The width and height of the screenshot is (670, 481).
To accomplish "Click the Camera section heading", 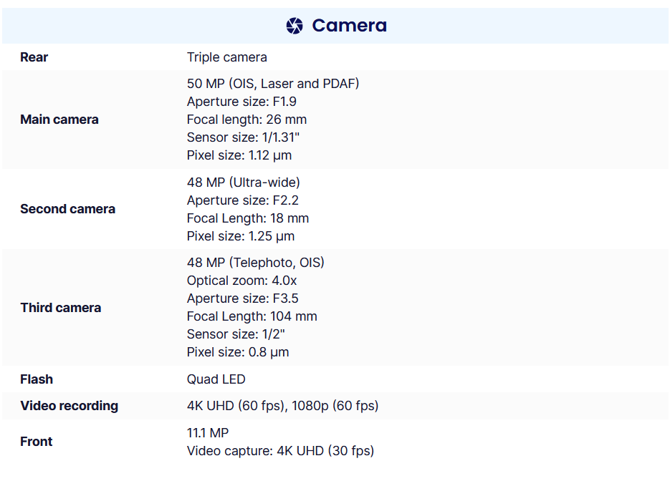I will point(349,26).
